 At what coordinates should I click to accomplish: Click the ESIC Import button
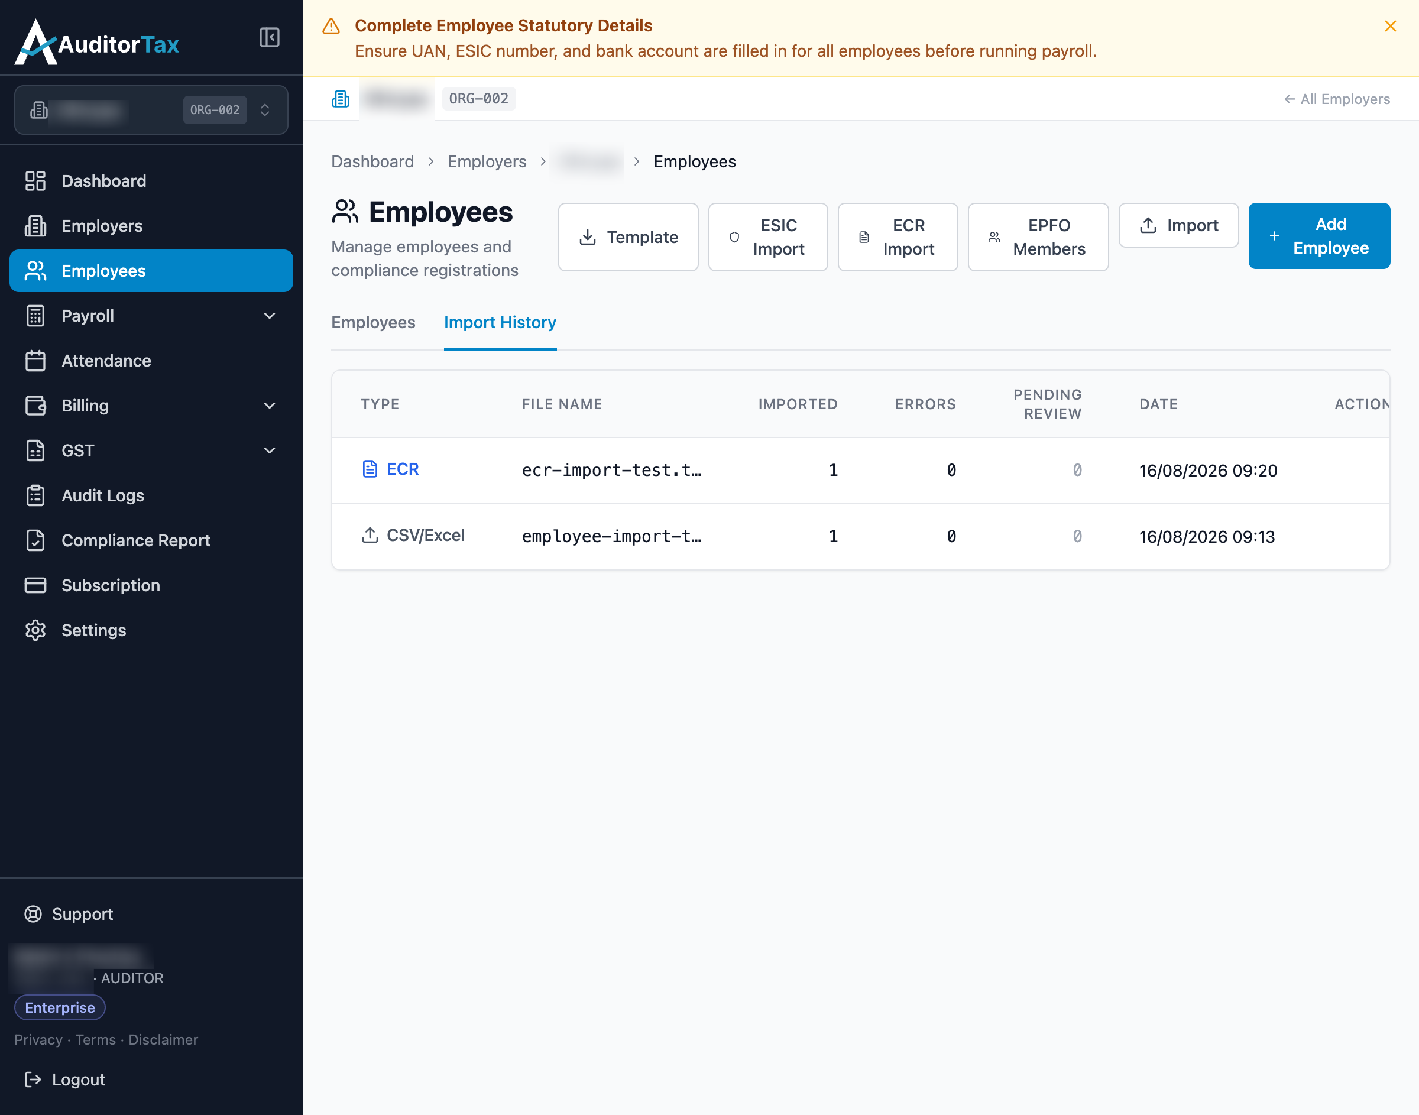pyautogui.click(x=767, y=237)
